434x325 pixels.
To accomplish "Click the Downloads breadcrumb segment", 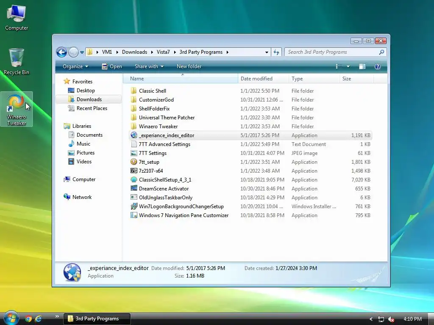I will coord(134,52).
